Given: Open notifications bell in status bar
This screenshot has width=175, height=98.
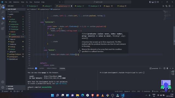Looking at the screenshot, I should (173, 91).
